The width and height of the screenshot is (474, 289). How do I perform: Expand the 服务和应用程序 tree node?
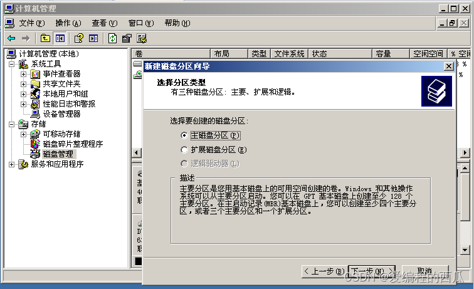(12, 164)
